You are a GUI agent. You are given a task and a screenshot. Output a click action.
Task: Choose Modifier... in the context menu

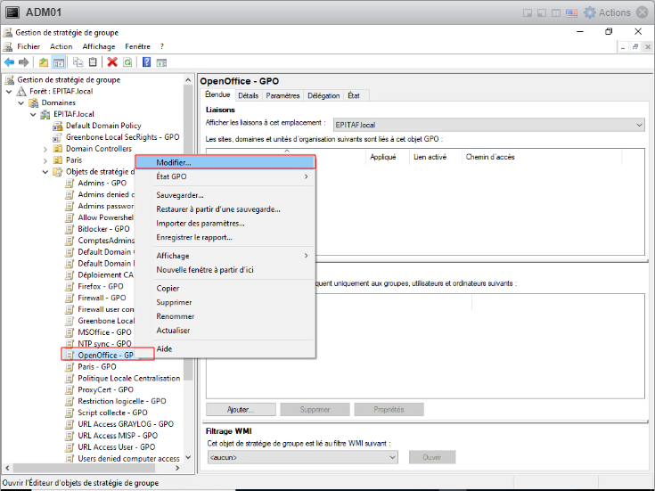click(x=174, y=163)
